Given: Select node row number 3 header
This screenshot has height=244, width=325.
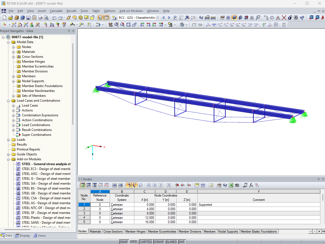Looking at the screenshot, I should [84, 213].
